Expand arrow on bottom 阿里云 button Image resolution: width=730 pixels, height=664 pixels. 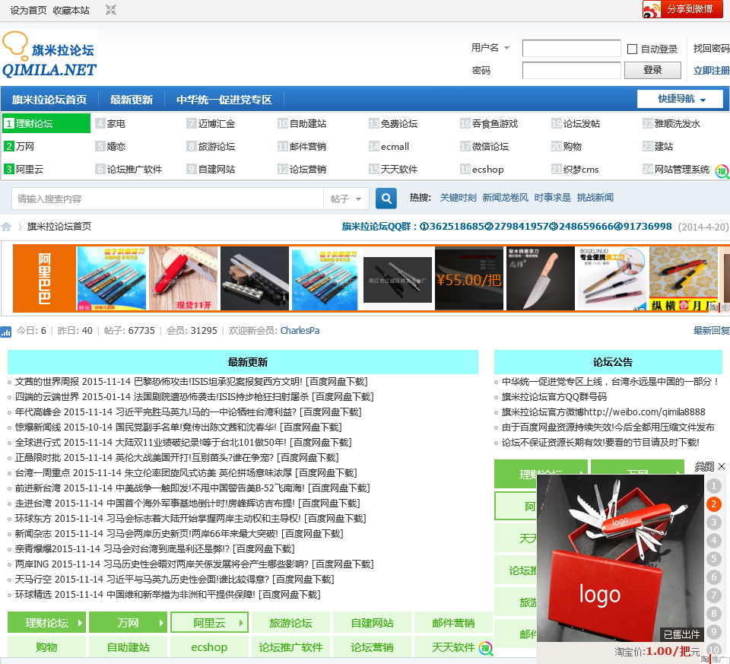pos(242,623)
